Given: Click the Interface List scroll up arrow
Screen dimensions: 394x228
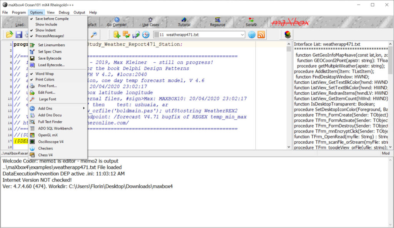Looking at the screenshot, I should point(390,44).
